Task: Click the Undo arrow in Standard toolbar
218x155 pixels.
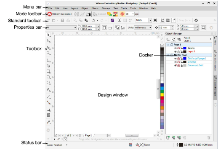Action: point(93,21)
